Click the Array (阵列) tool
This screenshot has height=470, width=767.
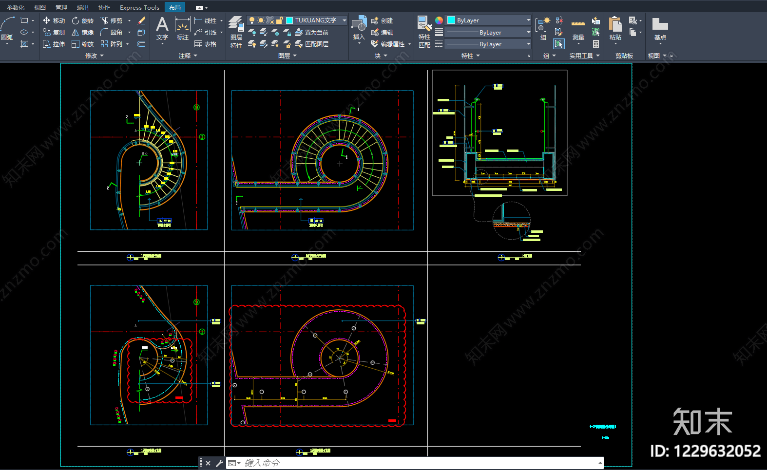click(x=111, y=44)
